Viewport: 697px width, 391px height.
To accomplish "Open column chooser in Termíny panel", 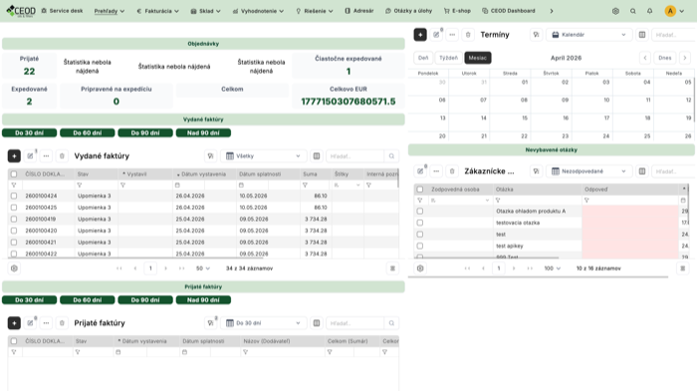I will tap(642, 35).
